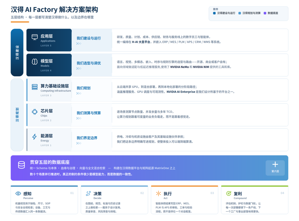299x221 pixels.
Task: Expand the chevrons under 我们界定边界
Action: coord(79,143)
